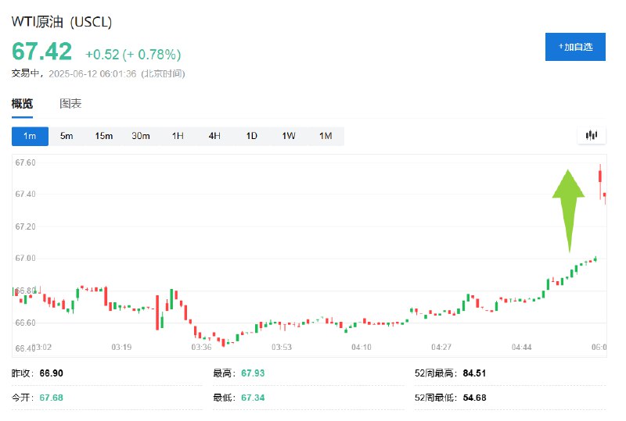Switch to the 概览 overview tab
Screen dimensions: 626x421
pos(22,104)
